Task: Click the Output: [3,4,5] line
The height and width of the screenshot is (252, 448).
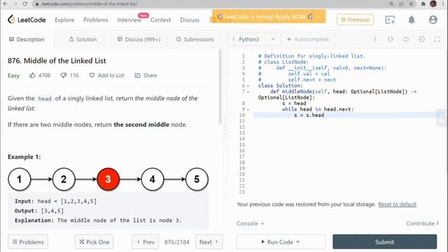Action: 39,211
